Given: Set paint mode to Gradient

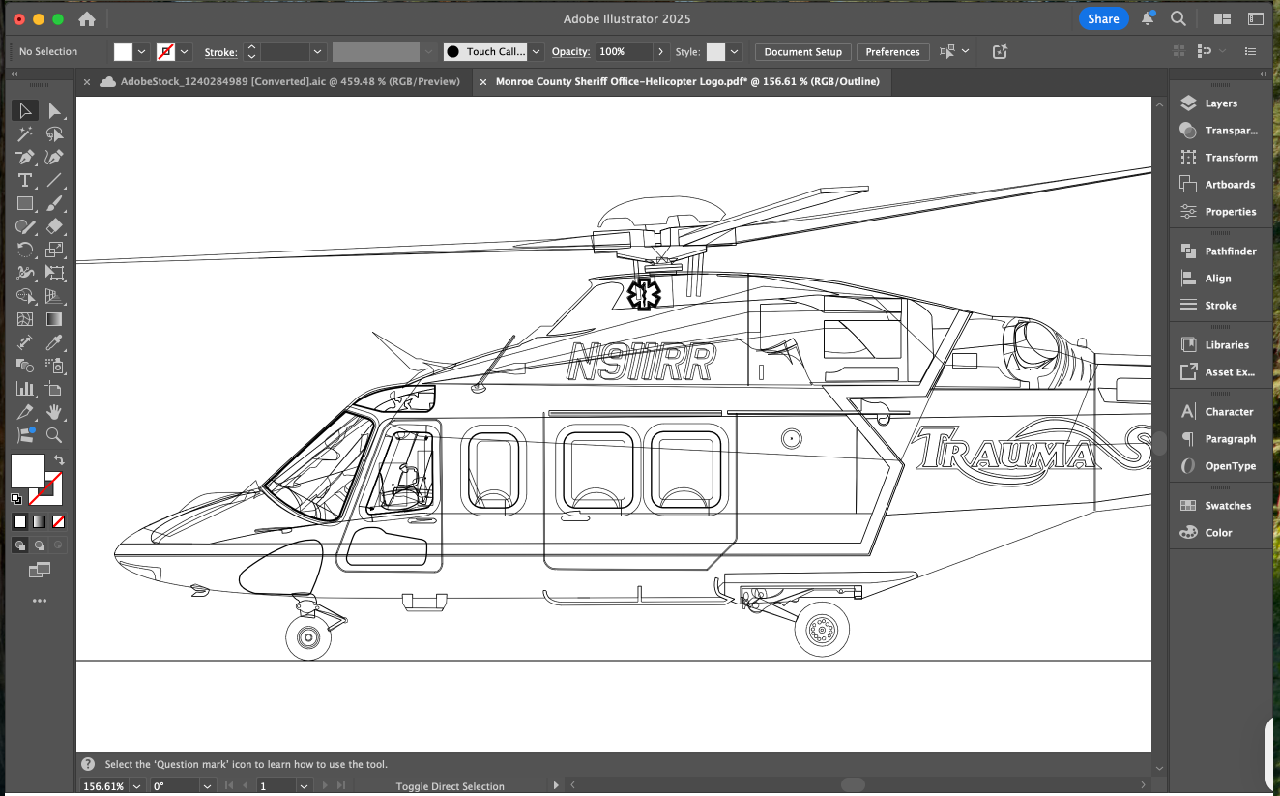Looking at the screenshot, I should 39,522.
